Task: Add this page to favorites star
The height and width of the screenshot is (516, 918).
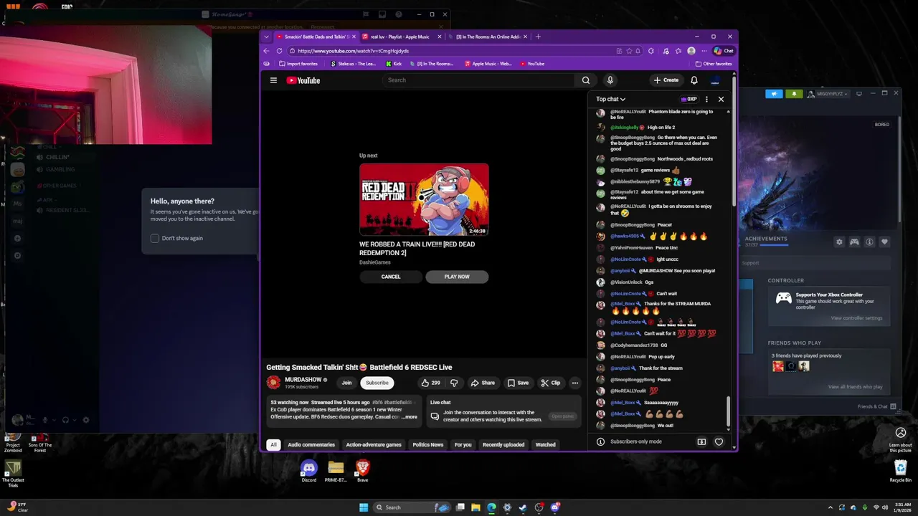Action: [x=629, y=51]
